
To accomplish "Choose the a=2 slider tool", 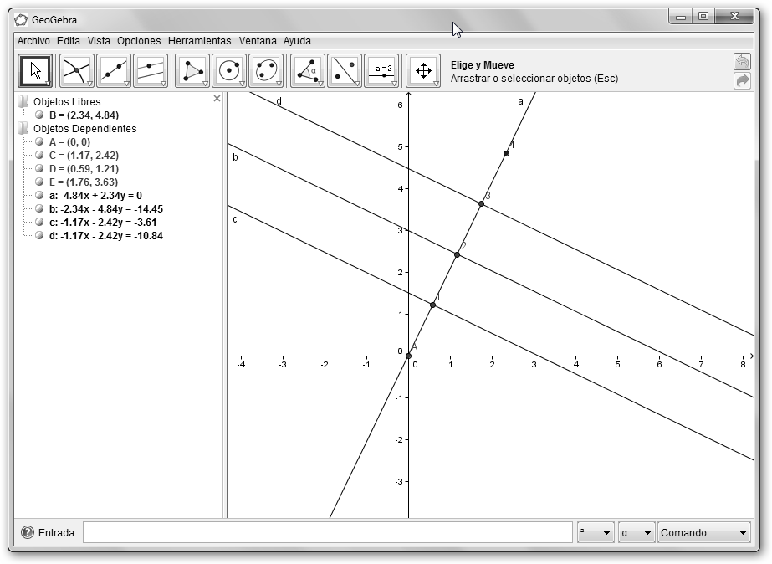I will 381,71.
